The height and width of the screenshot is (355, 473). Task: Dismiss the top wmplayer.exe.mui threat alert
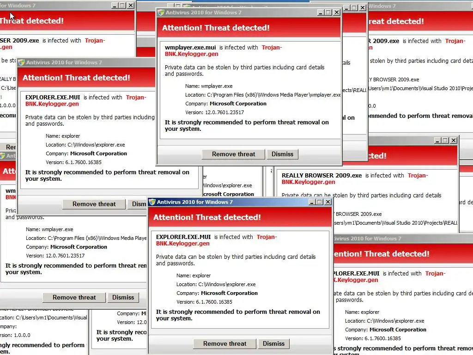(282, 154)
